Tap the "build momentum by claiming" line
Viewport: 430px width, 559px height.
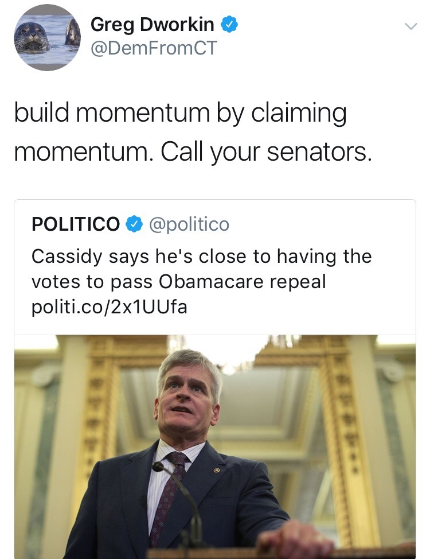click(x=180, y=112)
